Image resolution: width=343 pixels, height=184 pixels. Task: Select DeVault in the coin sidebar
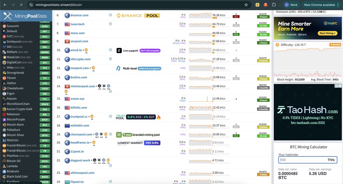coord(12,31)
